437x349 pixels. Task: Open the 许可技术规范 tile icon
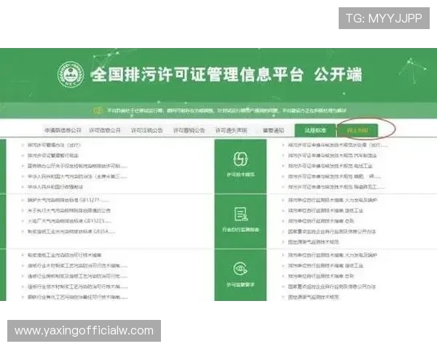[x=240, y=159]
